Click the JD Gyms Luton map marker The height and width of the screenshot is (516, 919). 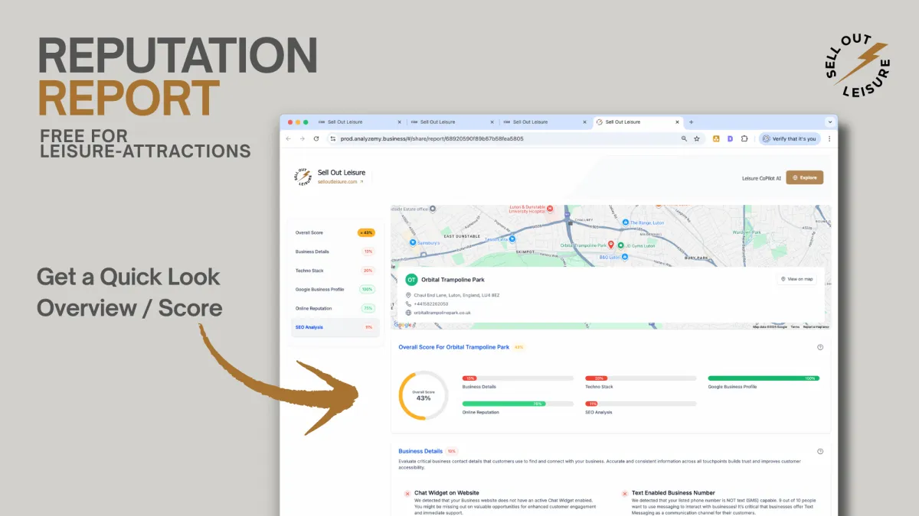[x=621, y=246]
